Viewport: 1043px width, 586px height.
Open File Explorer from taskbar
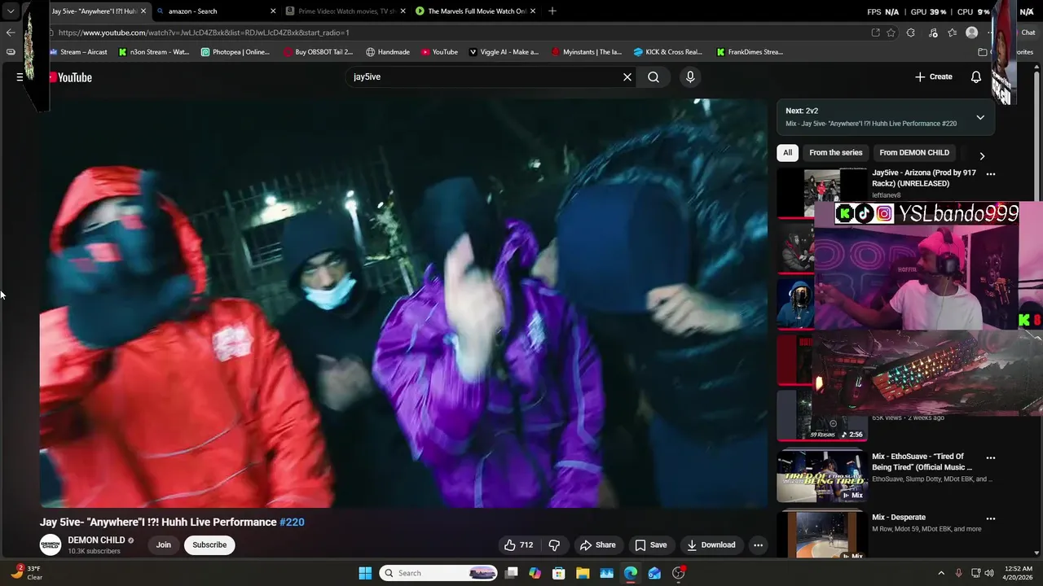pyautogui.click(x=583, y=573)
